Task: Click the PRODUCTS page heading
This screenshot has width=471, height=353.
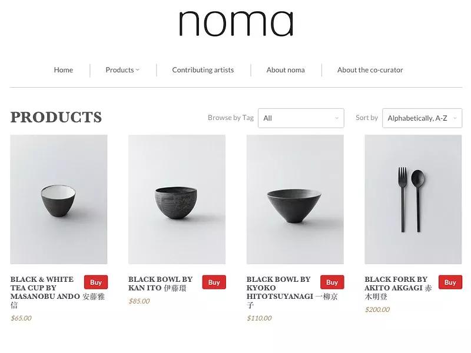Action: click(x=55, y=117)
